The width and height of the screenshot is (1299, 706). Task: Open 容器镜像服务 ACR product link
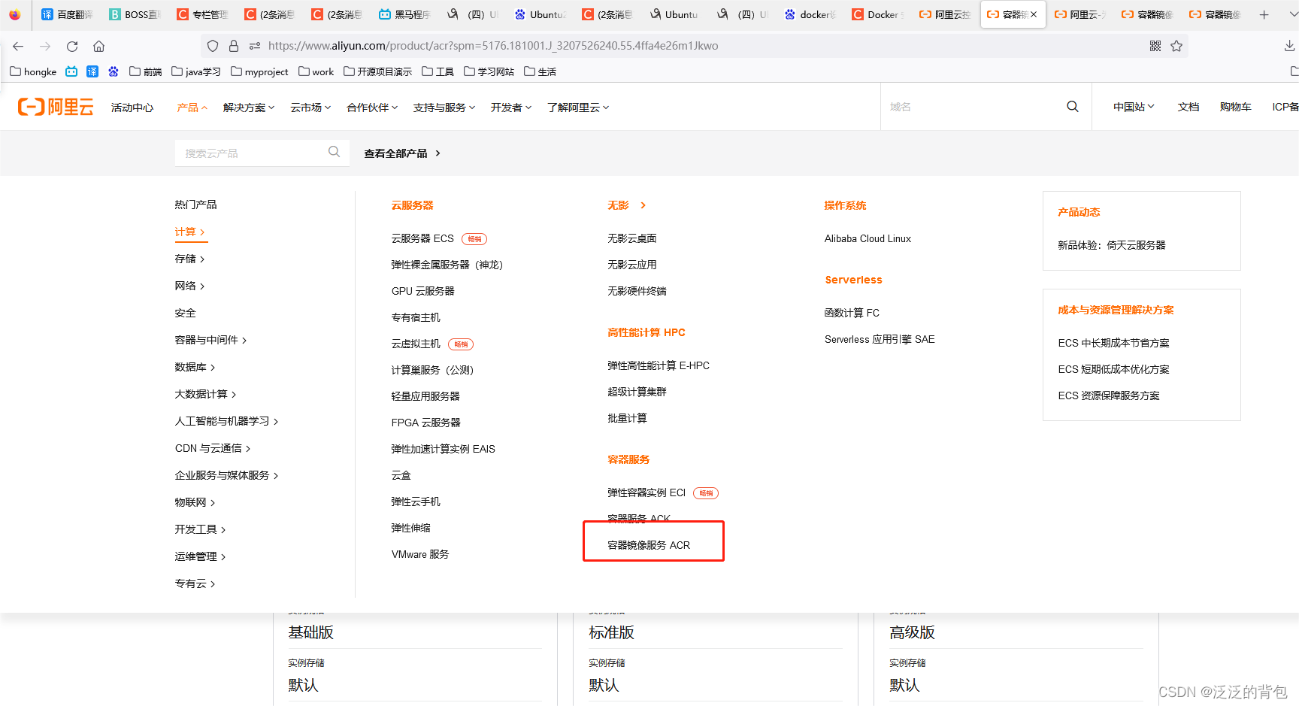pos(648,545)
